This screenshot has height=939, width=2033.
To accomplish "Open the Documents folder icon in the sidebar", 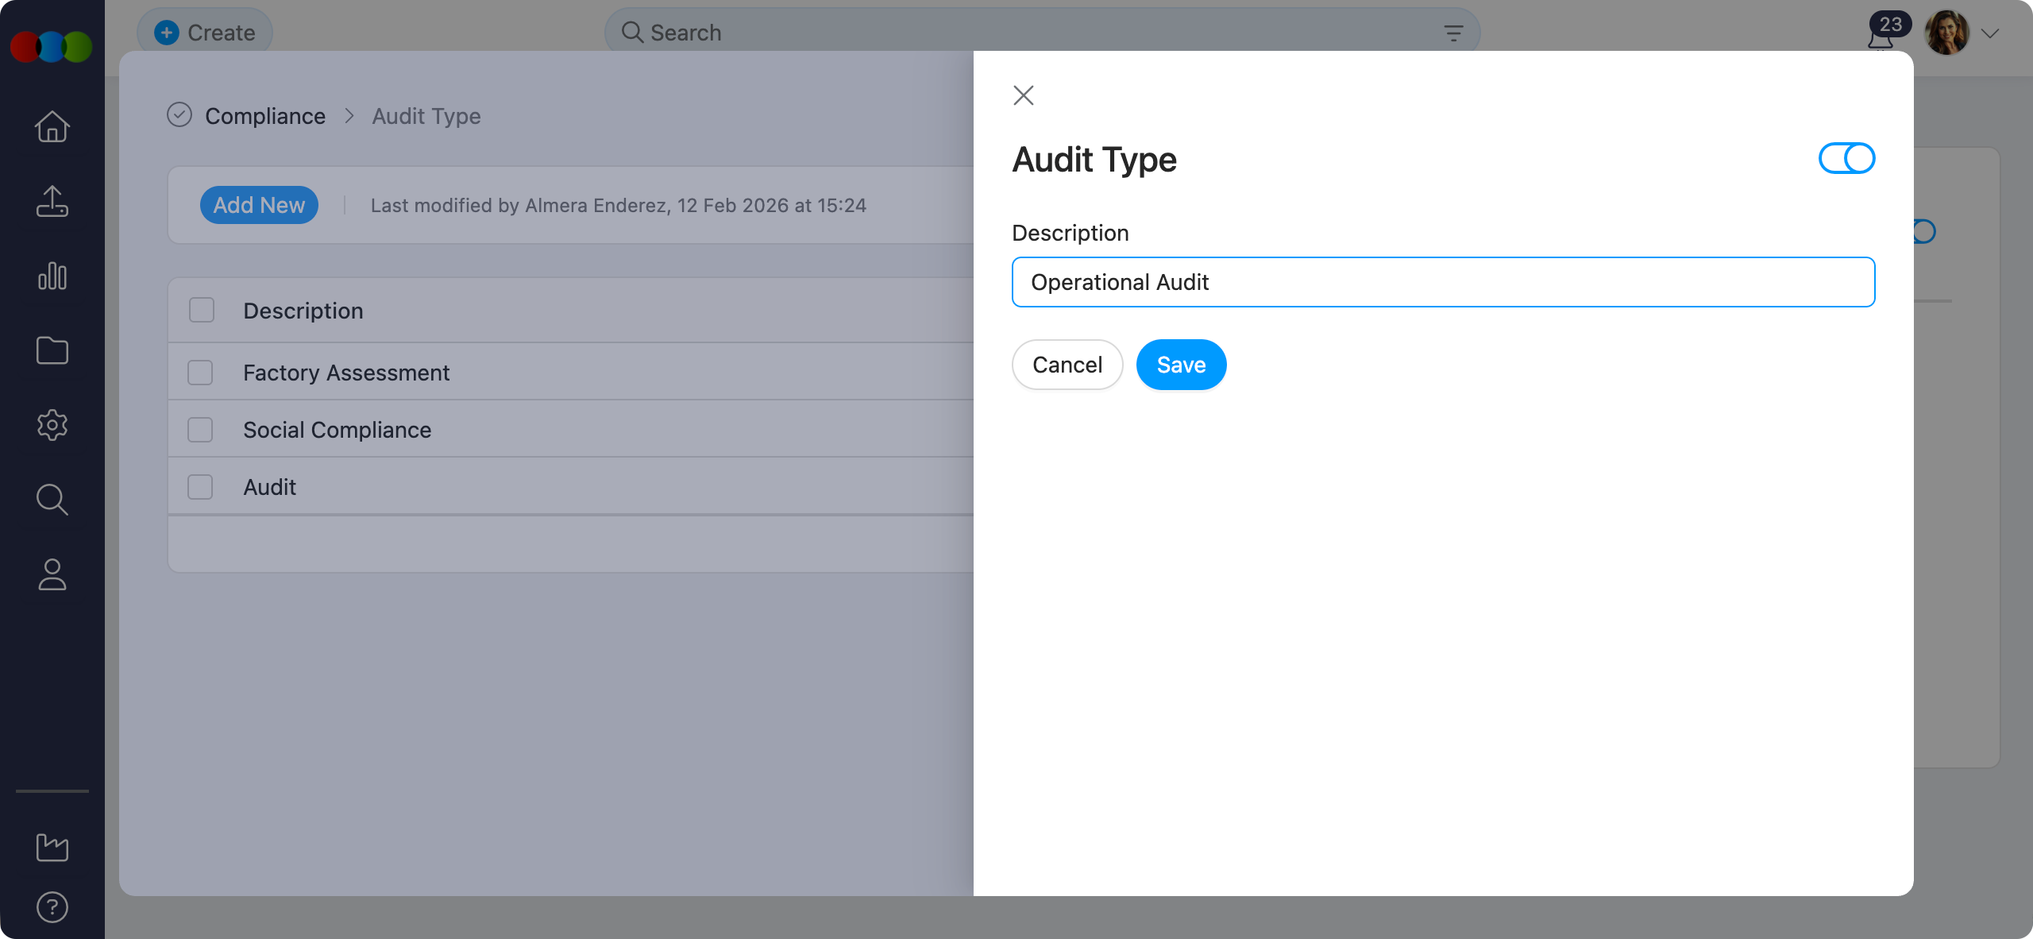I will click(x=52, y=350).
